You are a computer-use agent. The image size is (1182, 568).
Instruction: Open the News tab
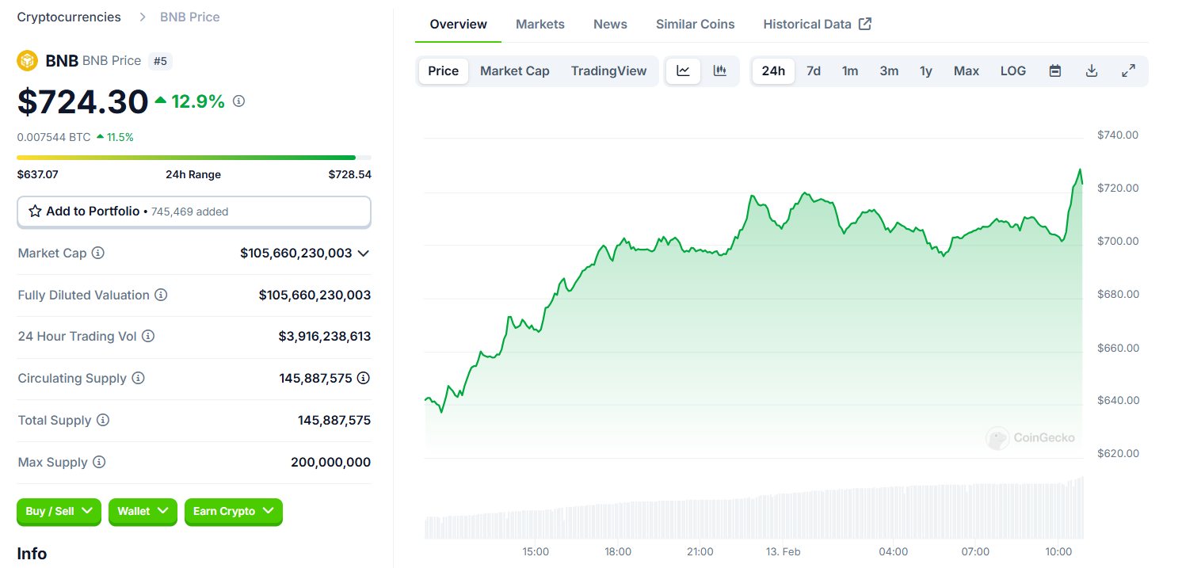[x=610, y=24]
